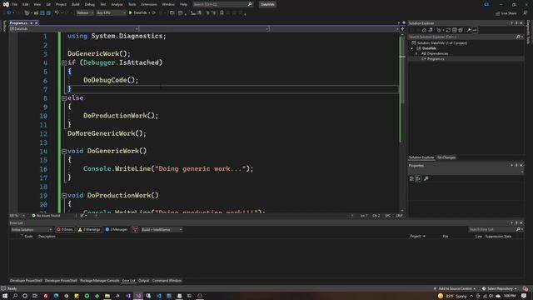This screenshot has width=533, height=300.
Task: Click Solution Explorer Show All Files icon
Action: (x=461, y=30)
